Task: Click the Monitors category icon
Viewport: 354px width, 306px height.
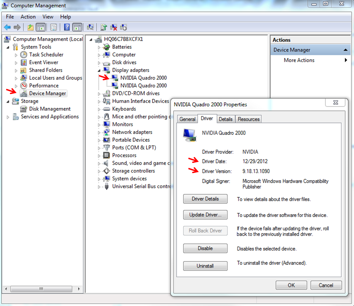Action: tap(107, 124)
